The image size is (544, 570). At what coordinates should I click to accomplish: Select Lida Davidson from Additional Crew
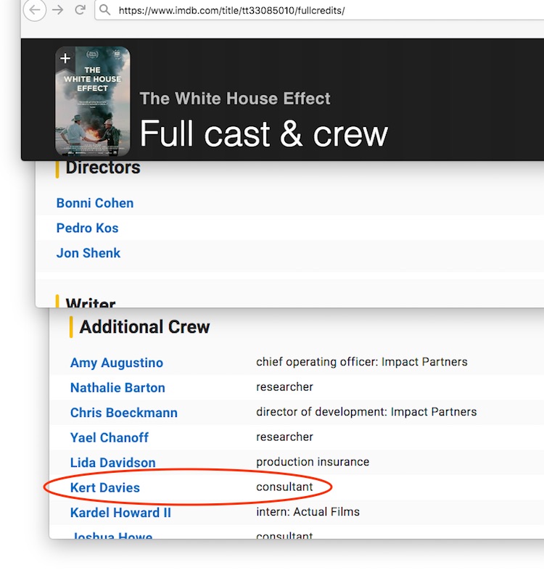[x=112, y=463]
